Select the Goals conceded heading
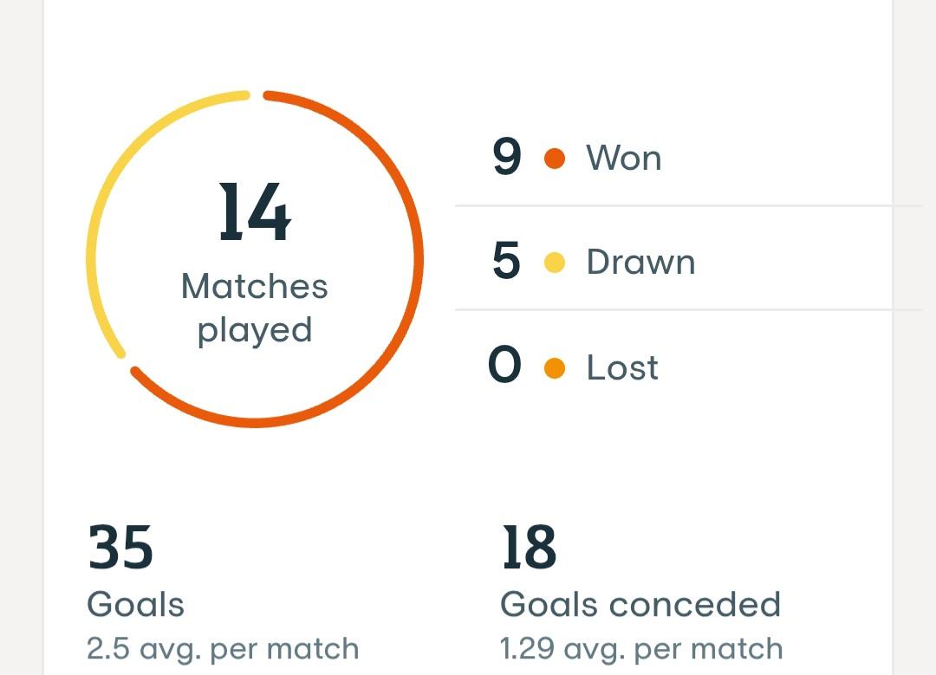Image resolution: width=936 pixels, height=675 pixels. tap(640, 604)
